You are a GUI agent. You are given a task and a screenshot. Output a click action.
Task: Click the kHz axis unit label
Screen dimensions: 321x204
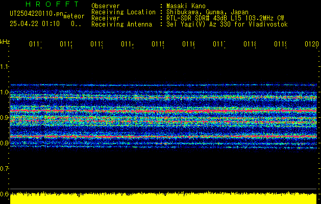(5, 42)
